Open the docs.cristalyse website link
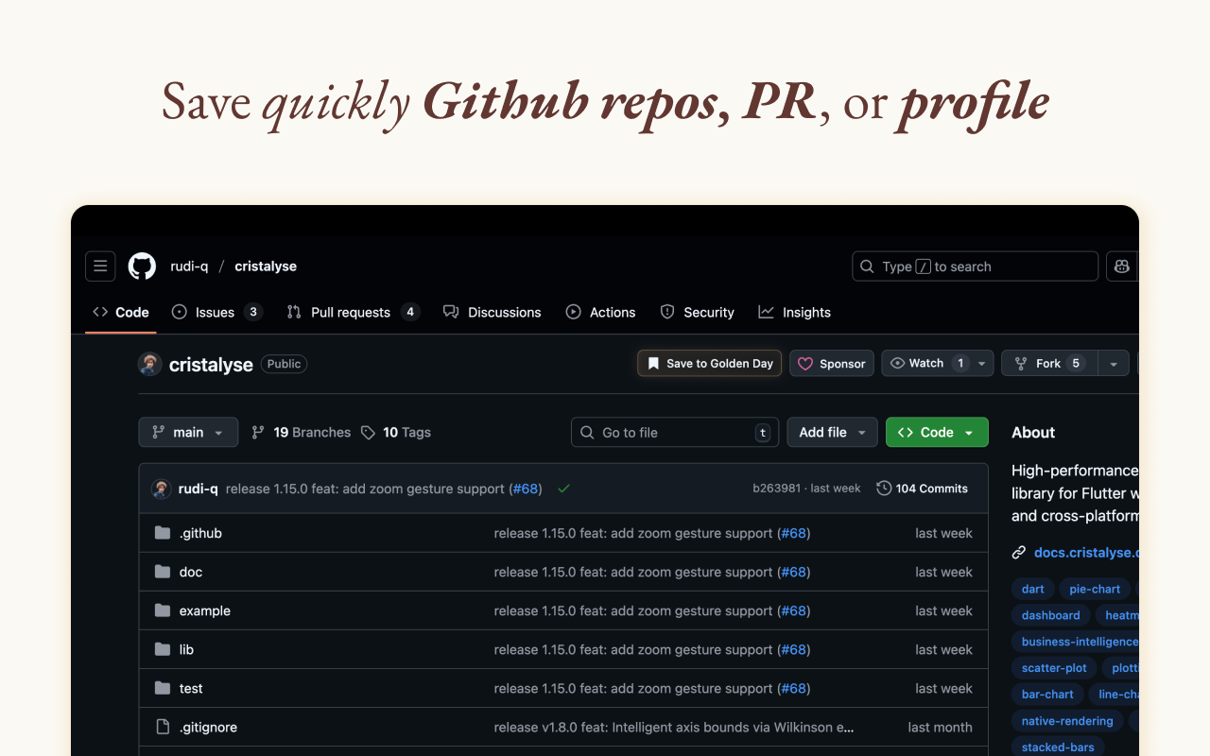 (x=1086, y=553)
